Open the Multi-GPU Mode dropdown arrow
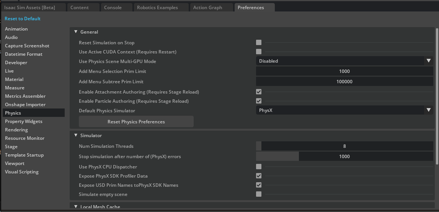The image size is (439, 212). coord(429,61)
